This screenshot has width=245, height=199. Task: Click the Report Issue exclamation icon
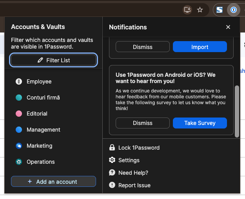(x=112, y=185)
